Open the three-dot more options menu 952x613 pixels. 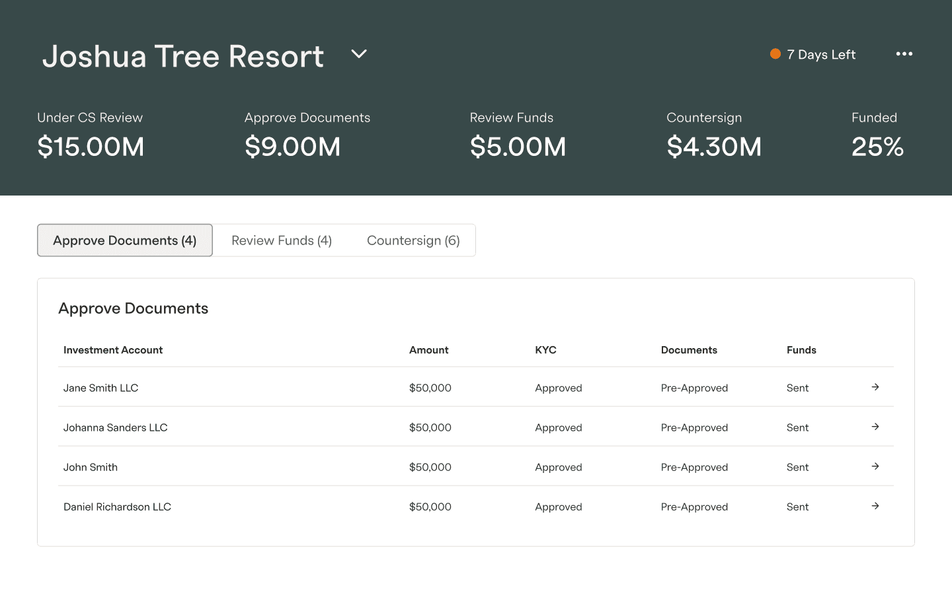[904, 54]
